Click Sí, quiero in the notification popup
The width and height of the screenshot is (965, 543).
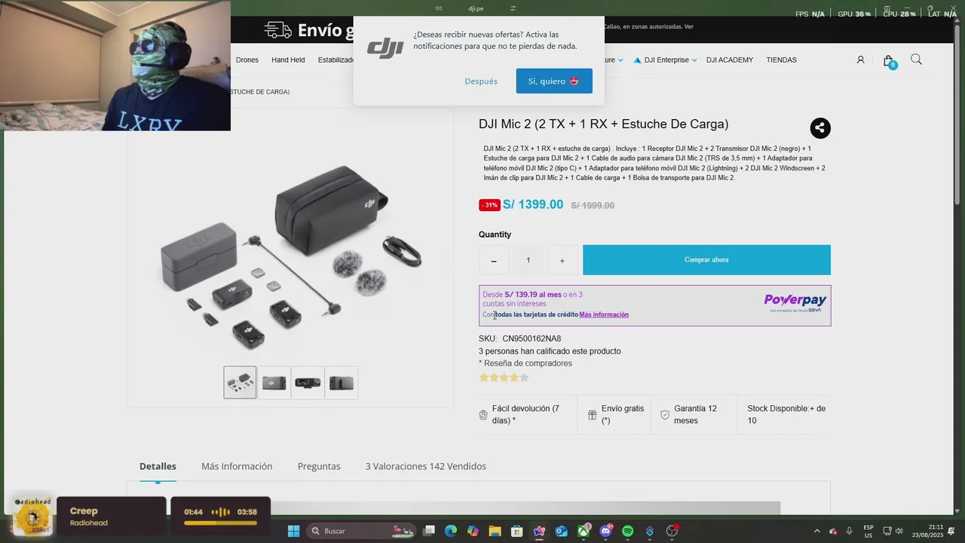[554, 81]
